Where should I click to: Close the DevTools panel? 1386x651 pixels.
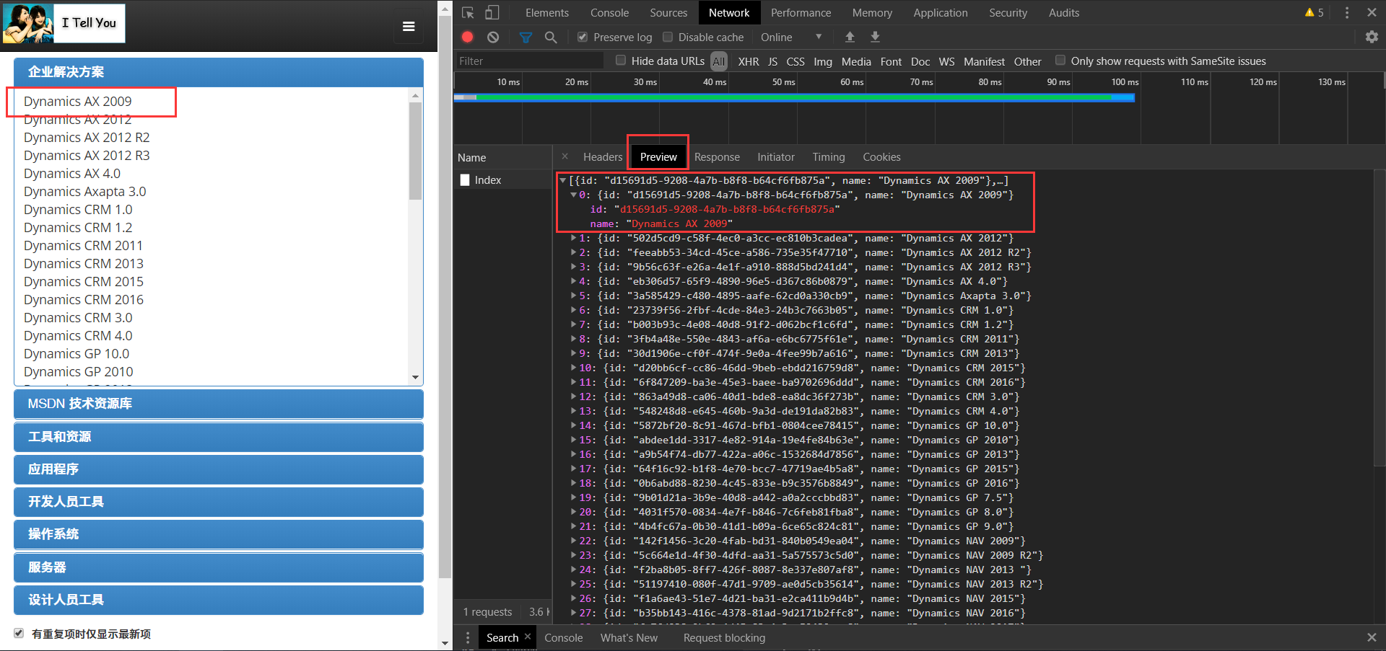pos(1372,12)
